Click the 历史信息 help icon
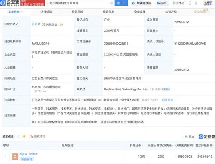This screenshot has height=164, width=215. click(x=209, y=12)
